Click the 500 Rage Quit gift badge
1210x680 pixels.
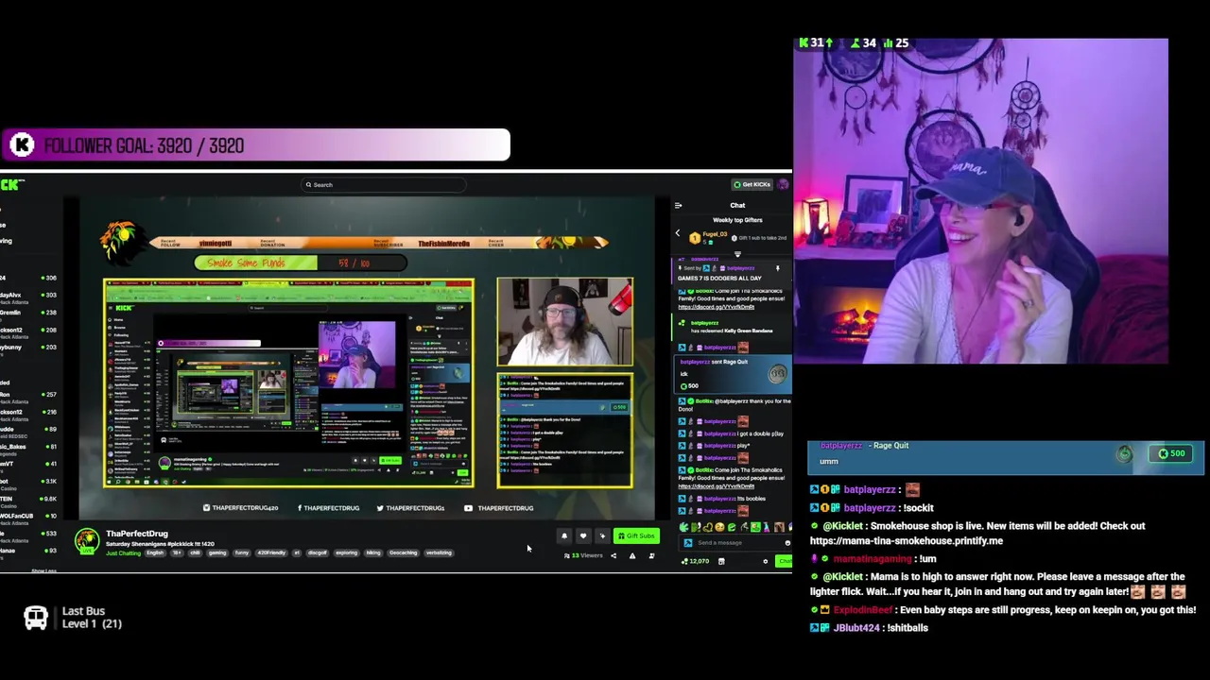pyautogui.click(x=1171, y=453)
